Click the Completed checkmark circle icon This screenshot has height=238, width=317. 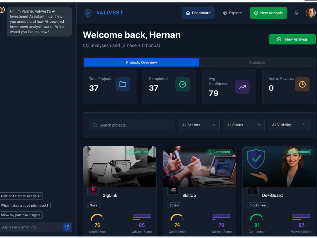[x=183, y=84]
